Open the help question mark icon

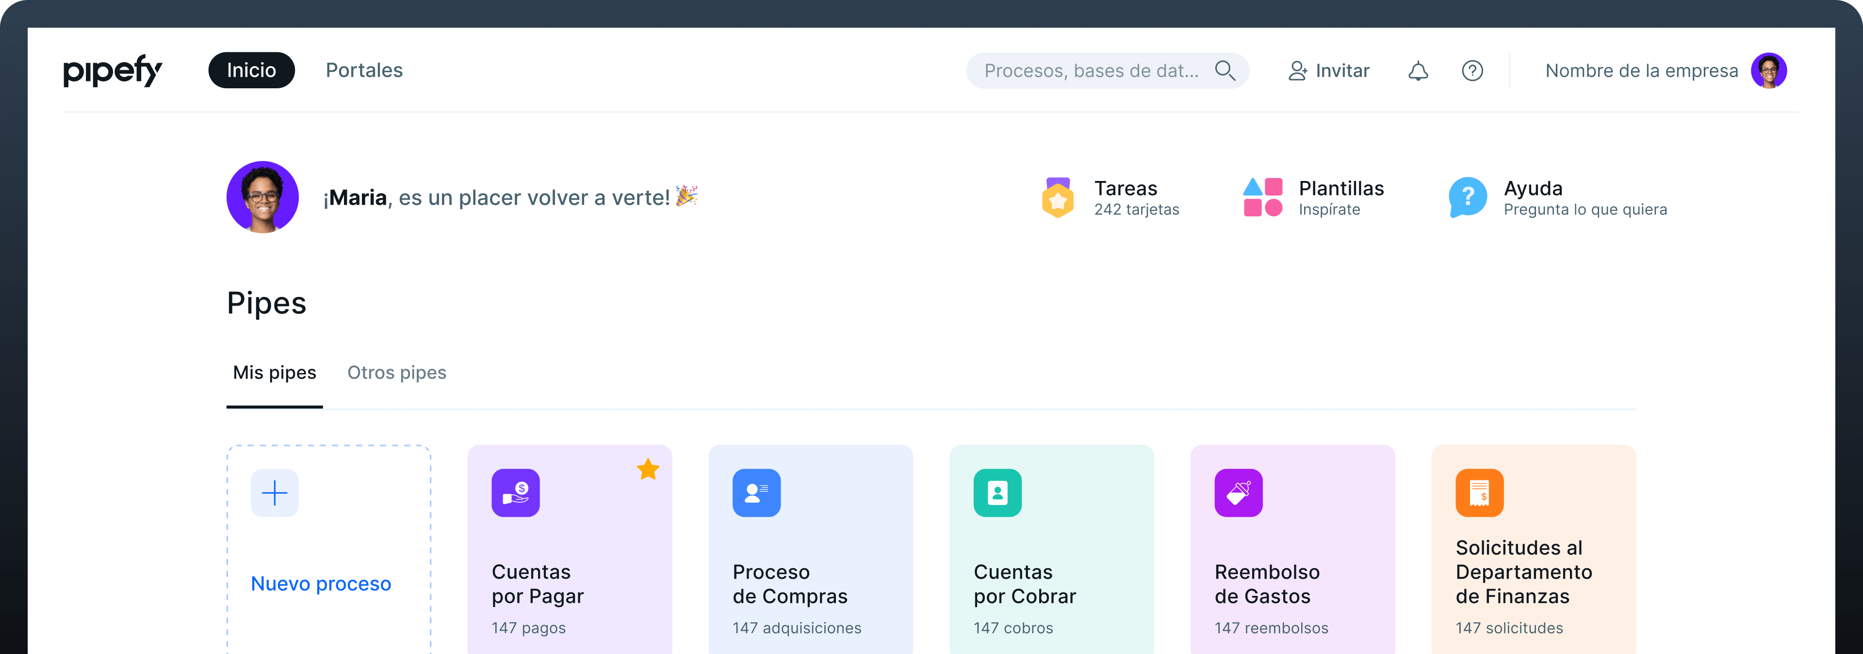coord(1472,70)
